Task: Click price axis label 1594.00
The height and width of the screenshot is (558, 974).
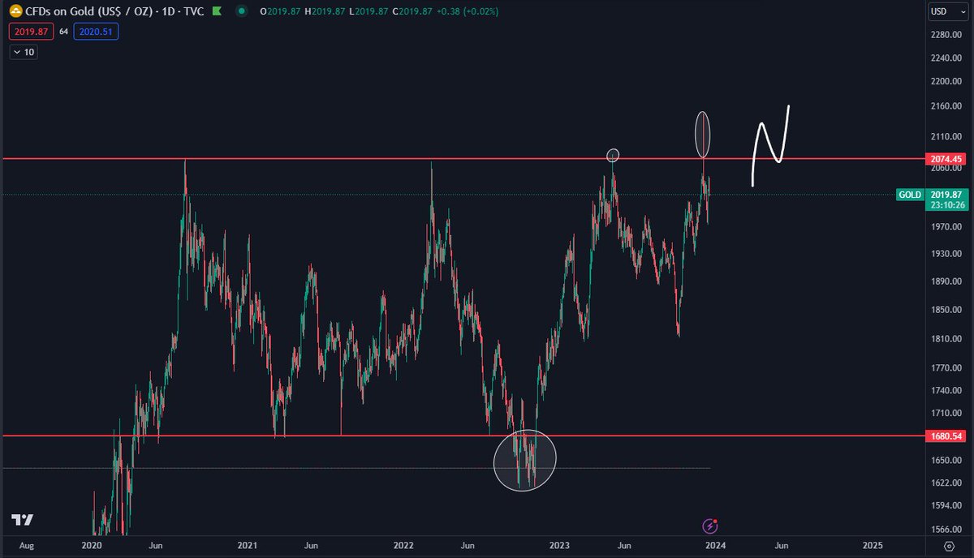Action: point(946,505)
